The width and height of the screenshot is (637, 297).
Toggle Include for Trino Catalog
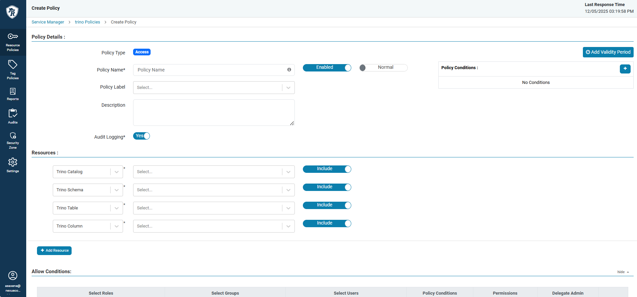327,169
